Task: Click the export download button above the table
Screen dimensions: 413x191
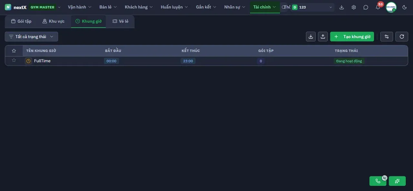Action: (x=311, y=36)
